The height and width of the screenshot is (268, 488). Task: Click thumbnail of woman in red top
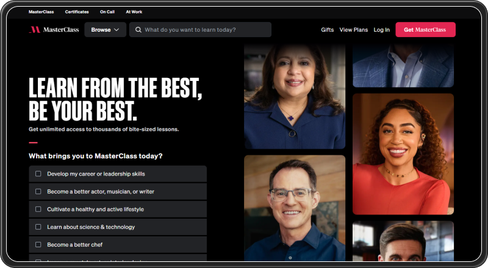click(x=403, y=153)
